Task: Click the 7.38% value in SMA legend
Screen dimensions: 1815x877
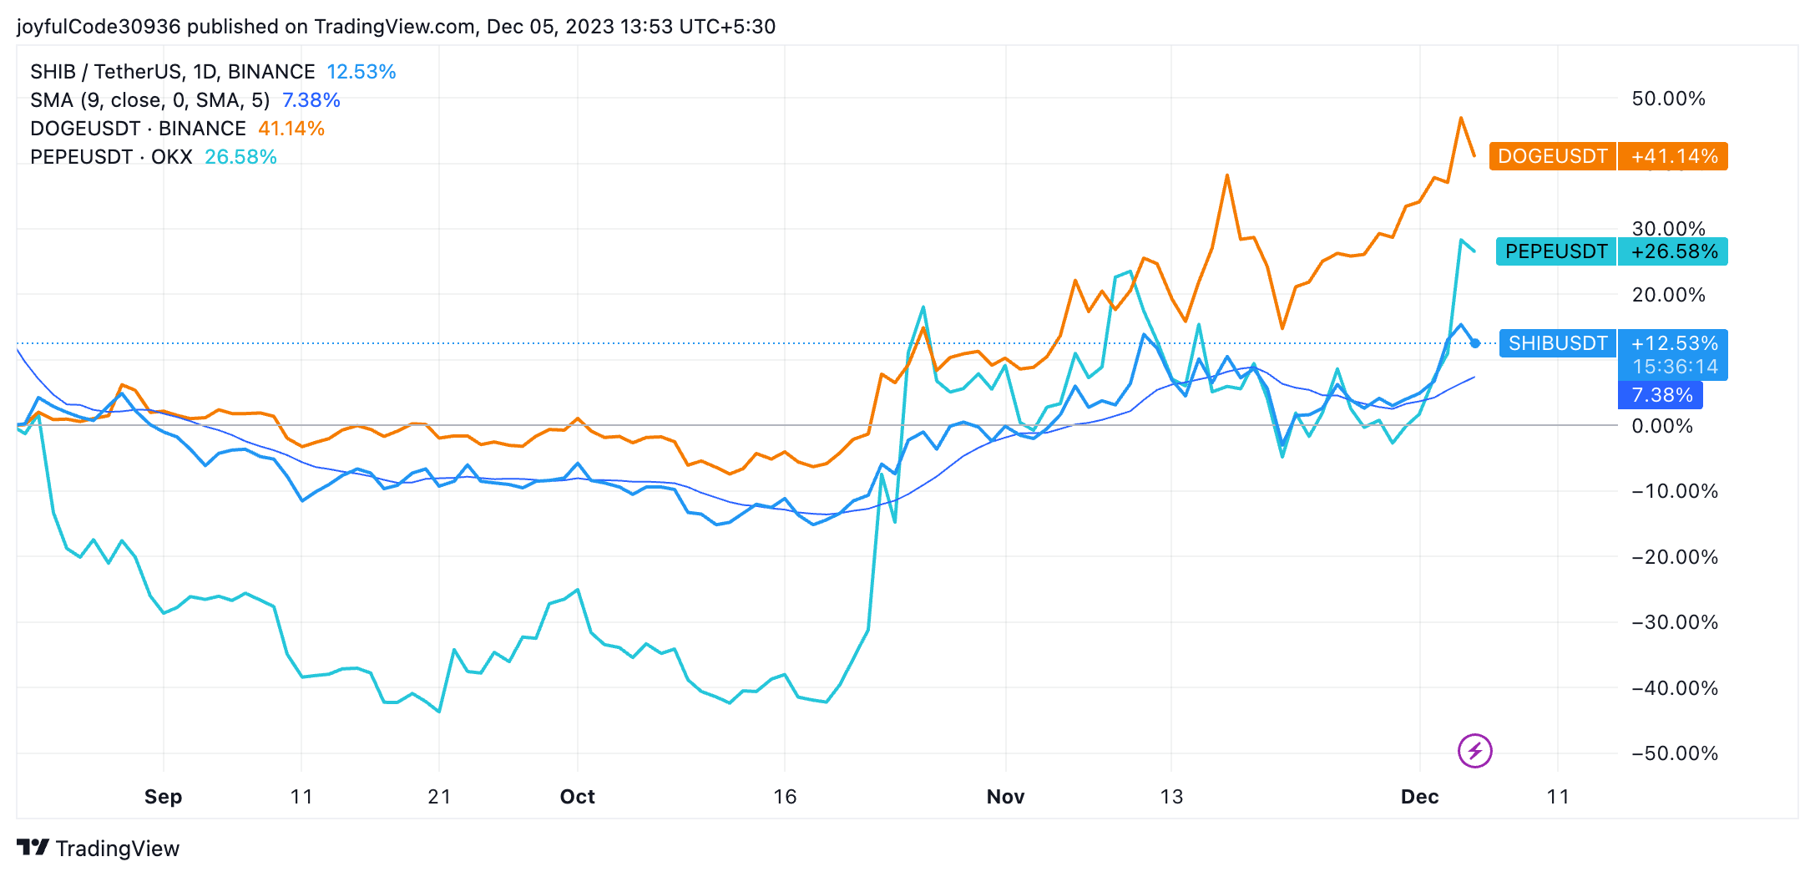Action: (311, 100)
